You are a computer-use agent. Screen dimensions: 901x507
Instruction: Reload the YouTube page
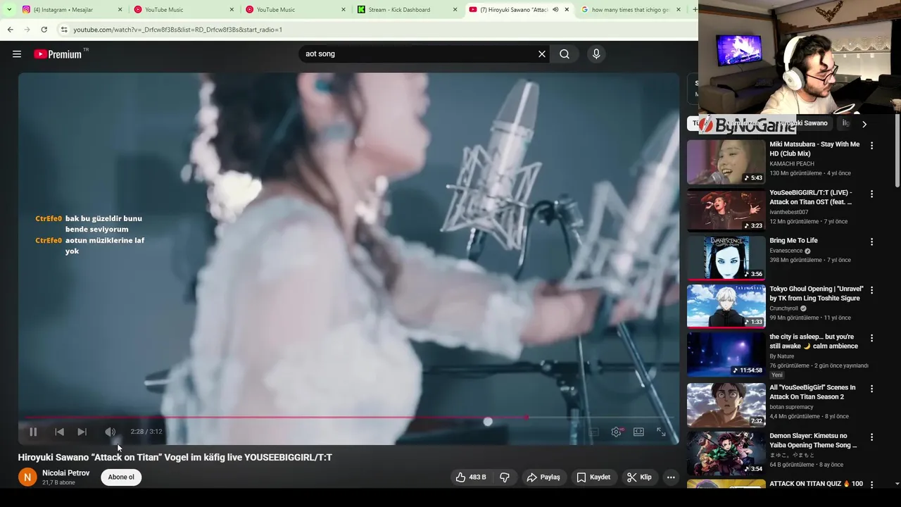pyautogui.click(x=44, y=30)
